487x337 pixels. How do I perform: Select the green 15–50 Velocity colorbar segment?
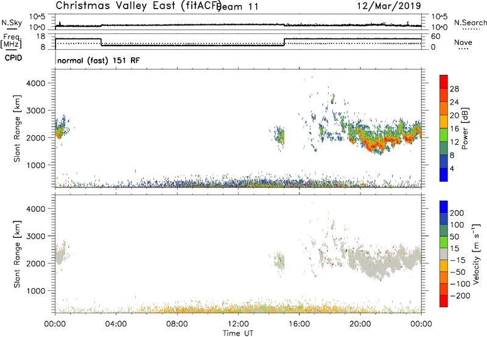point(444,242)
